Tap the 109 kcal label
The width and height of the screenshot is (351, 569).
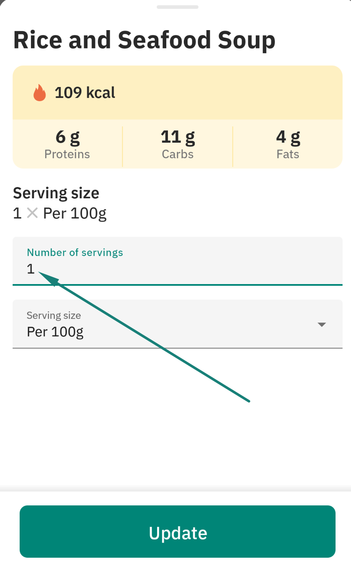tap(85, 92)
